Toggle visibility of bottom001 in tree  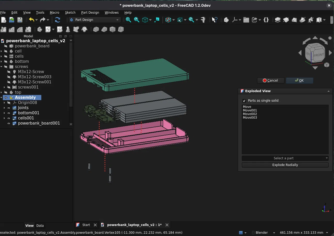tap(9, 113)
